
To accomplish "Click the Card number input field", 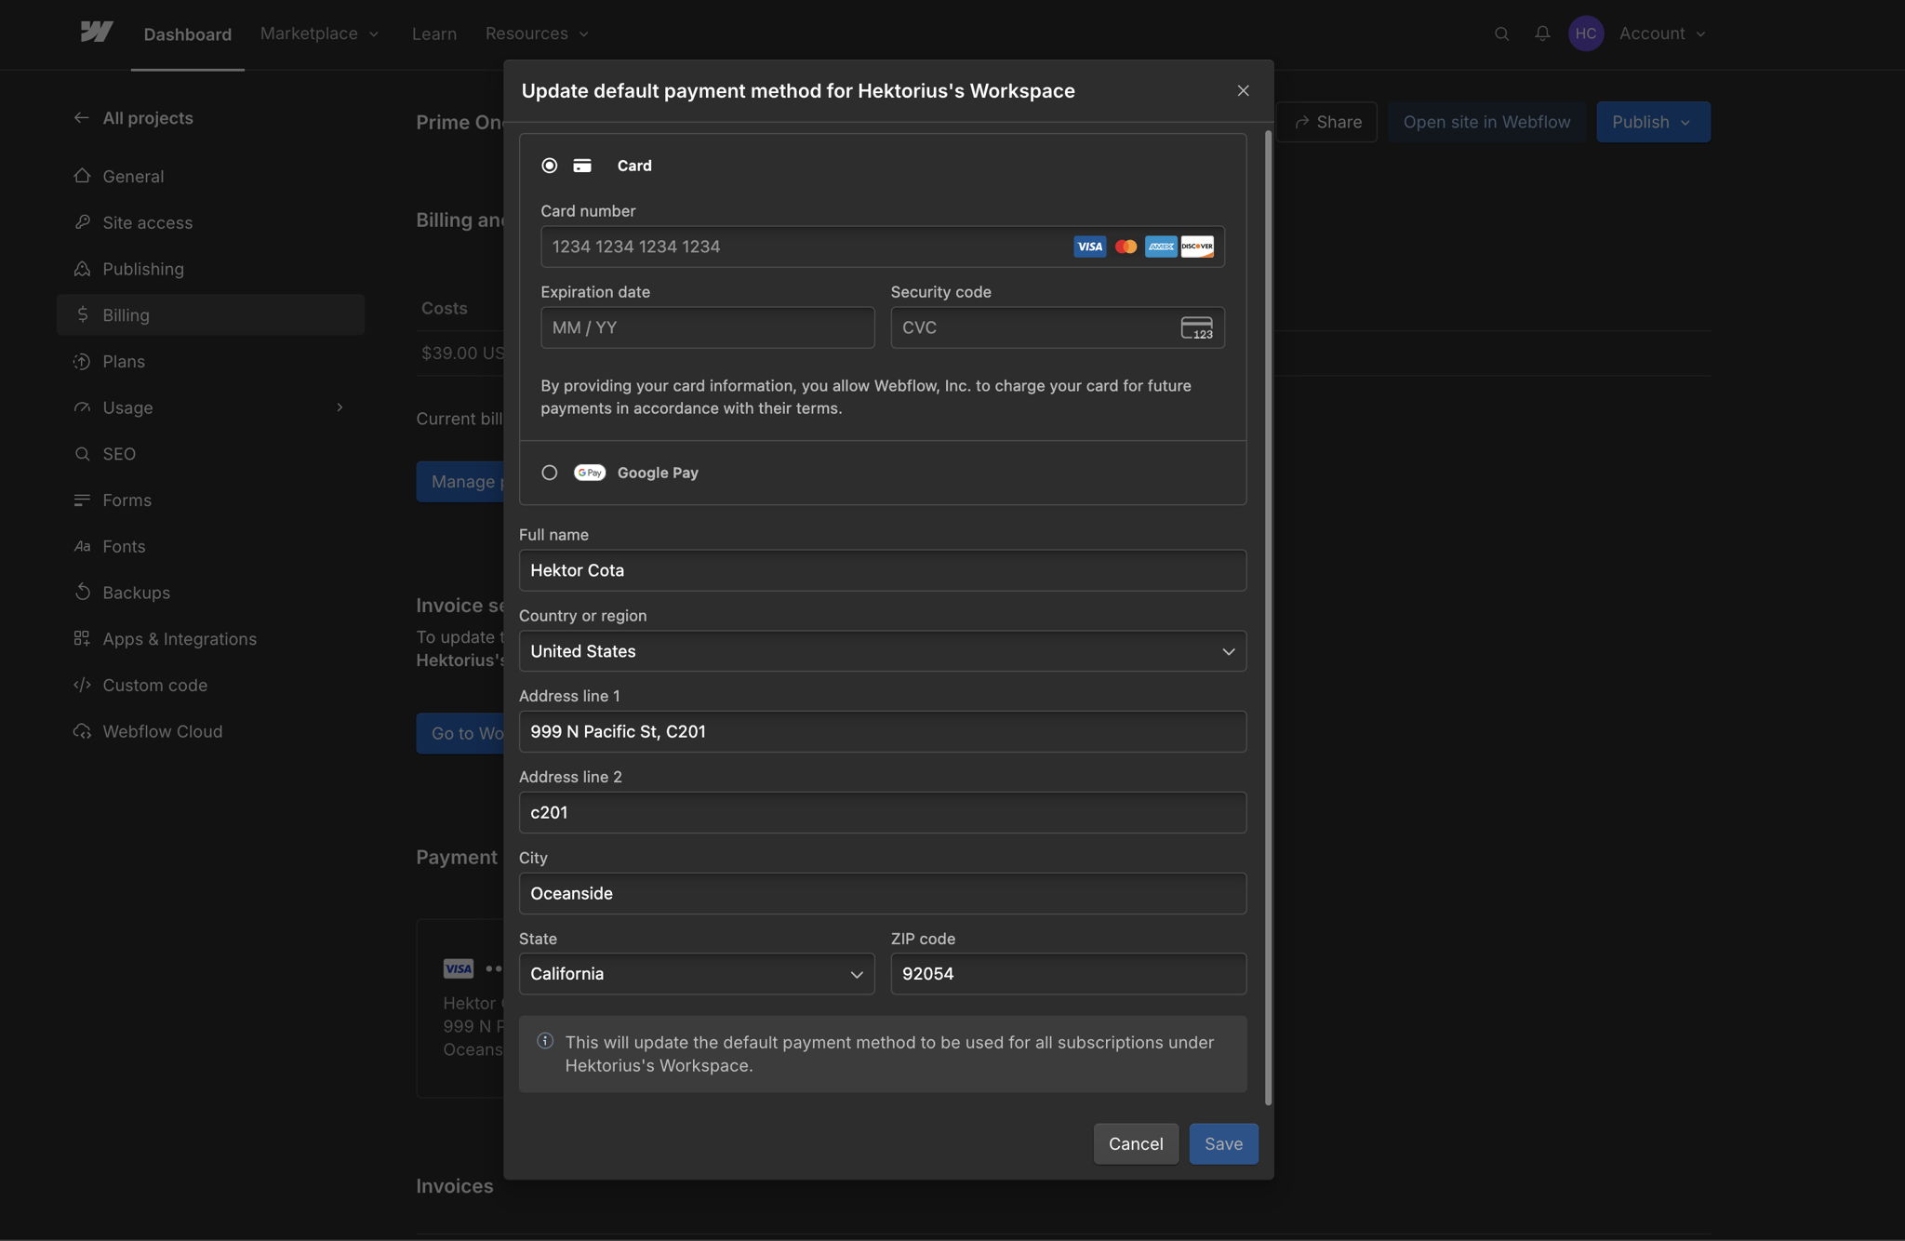I will coord(883,247).
